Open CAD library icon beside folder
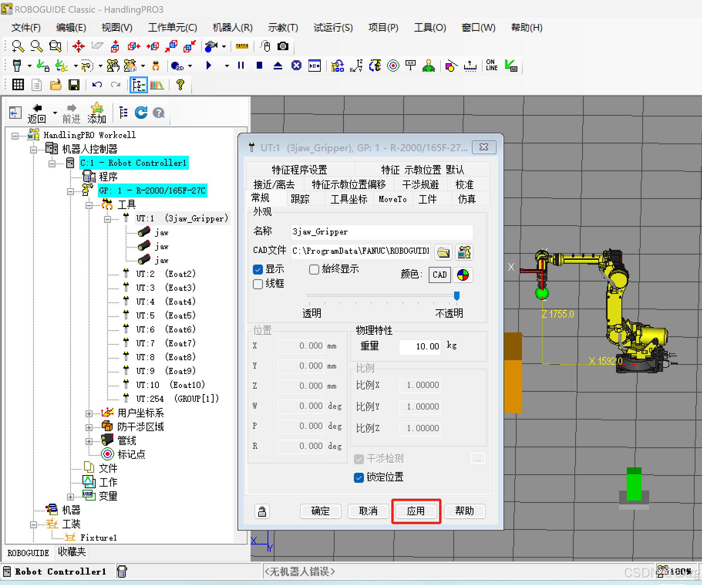The width and height of the screenshot is (702, 585). point(464,253)
